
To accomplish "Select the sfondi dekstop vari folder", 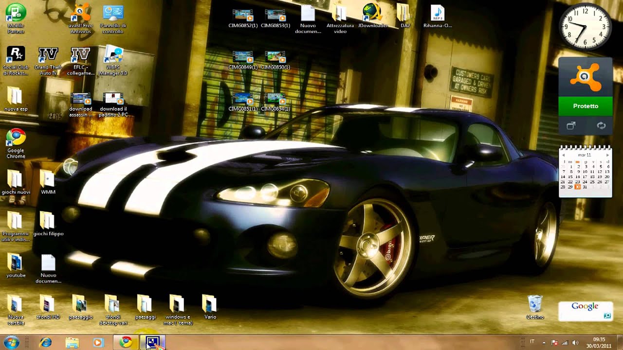I will click(x=113, y=310).
